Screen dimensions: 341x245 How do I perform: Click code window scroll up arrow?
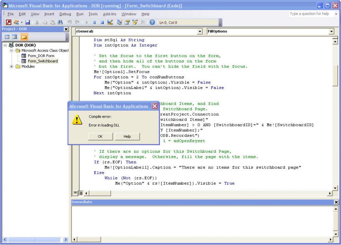tap(335, 41)
